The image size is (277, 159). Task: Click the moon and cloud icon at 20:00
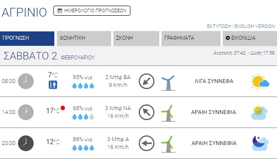pyautogui.click(x=260, y=143)
